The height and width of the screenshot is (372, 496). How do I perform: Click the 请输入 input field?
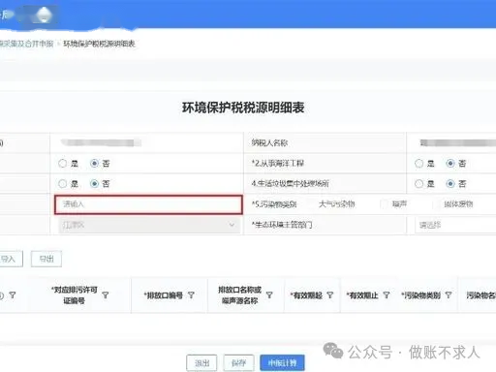(148, 204)
